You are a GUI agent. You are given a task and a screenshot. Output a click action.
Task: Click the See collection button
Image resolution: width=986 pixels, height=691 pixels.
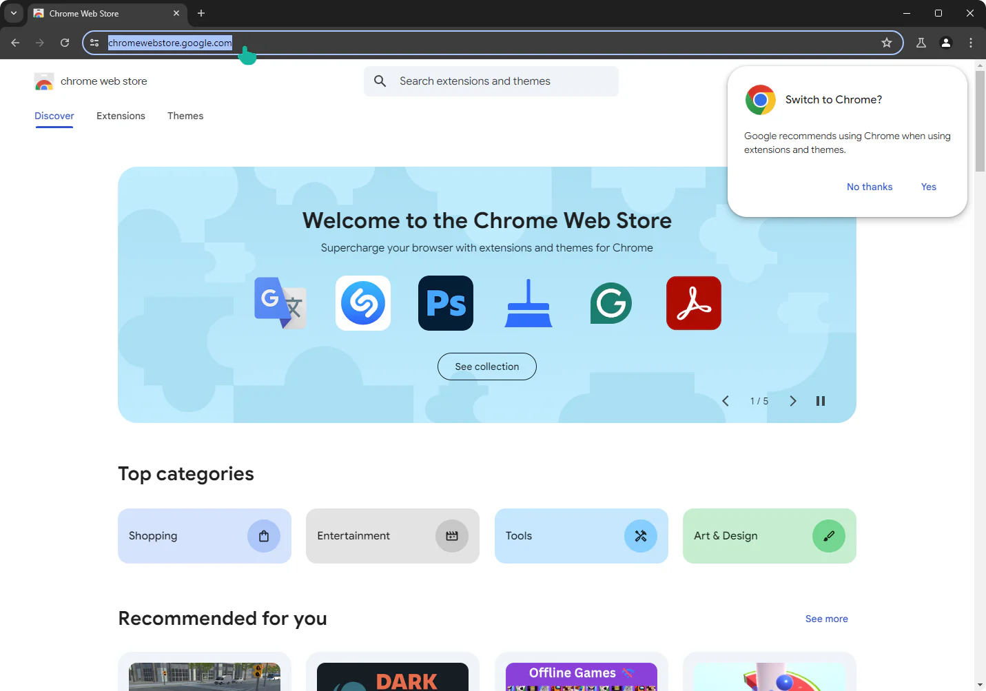click(487, 367)
